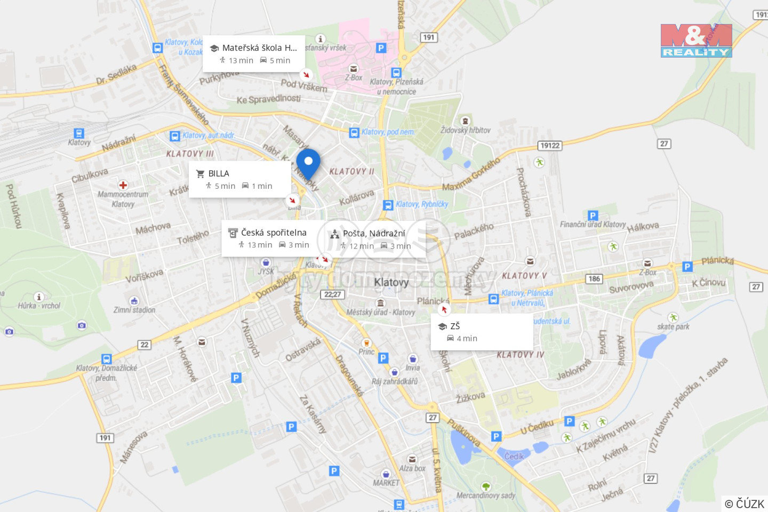This screenshot has height=512, width=768.
Task: Click the blue property location pin
Action: (308, 164)
